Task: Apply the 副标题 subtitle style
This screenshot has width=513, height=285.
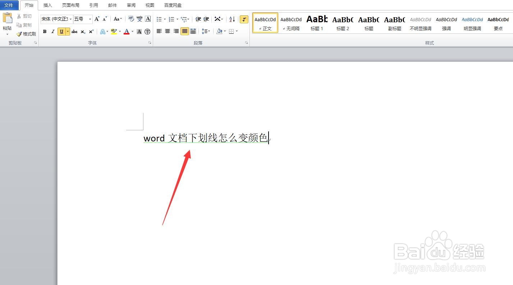Action: click(395, 23)
